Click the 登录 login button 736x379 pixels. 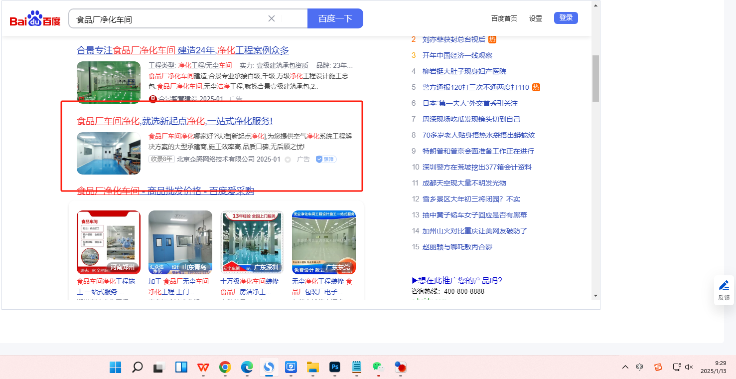[x=566, y=18]
